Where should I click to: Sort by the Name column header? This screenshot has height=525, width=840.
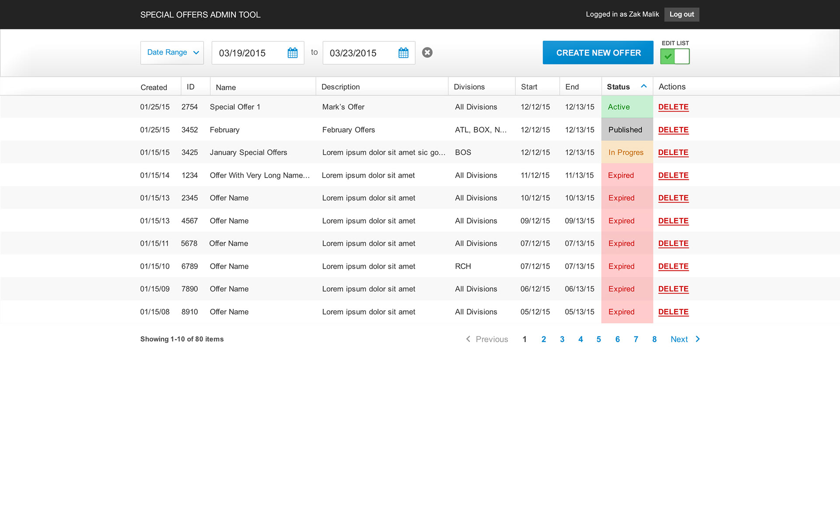(226, 87)
